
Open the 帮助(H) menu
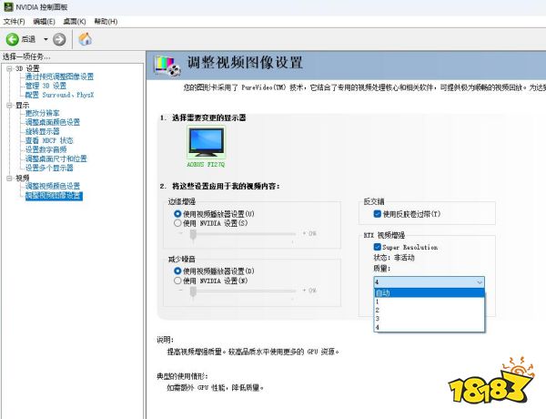point(106,22)
